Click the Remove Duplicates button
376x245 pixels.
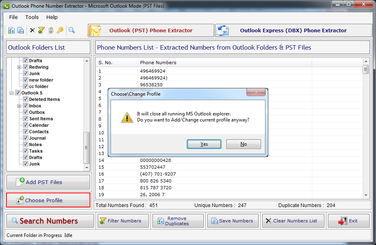click(x=178, y=221)
